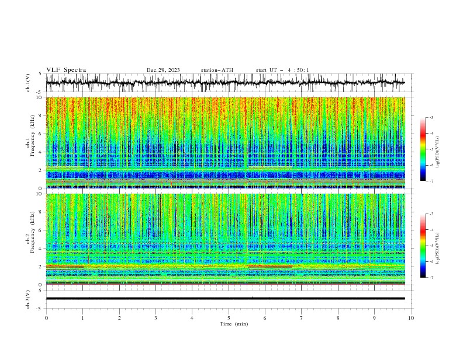Click time axis tick label "4"
Viewport: 463px width, 357px height.
coord(192,318)
